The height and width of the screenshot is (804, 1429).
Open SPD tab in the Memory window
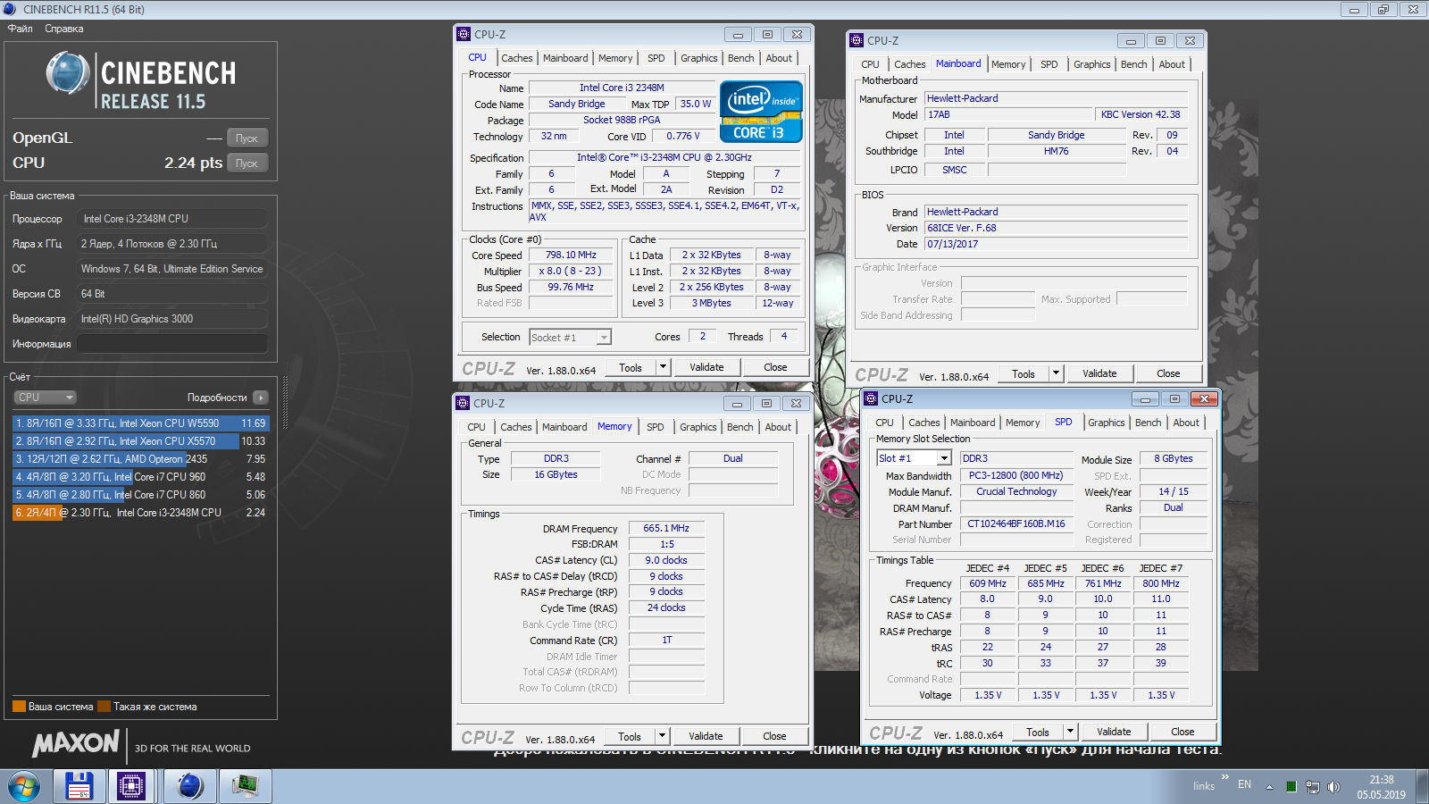pos(655,427)
